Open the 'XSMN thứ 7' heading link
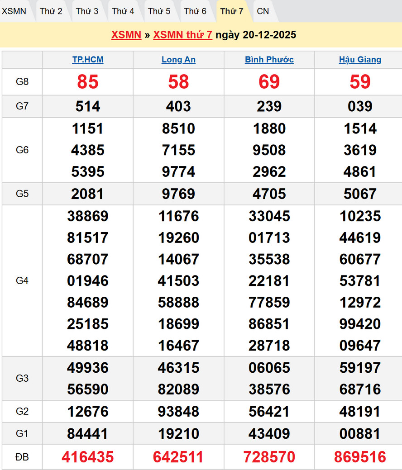Image resolution: width=402 pixels, height=470 pixels. 182,35
